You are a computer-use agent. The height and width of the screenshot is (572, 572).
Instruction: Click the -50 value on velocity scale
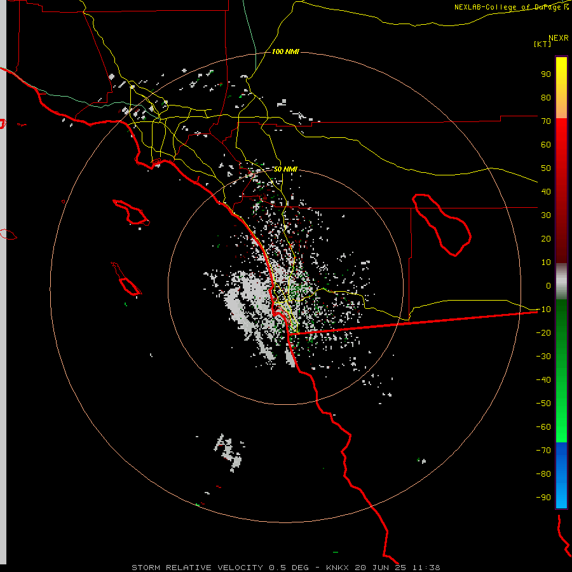pos(543,404)
